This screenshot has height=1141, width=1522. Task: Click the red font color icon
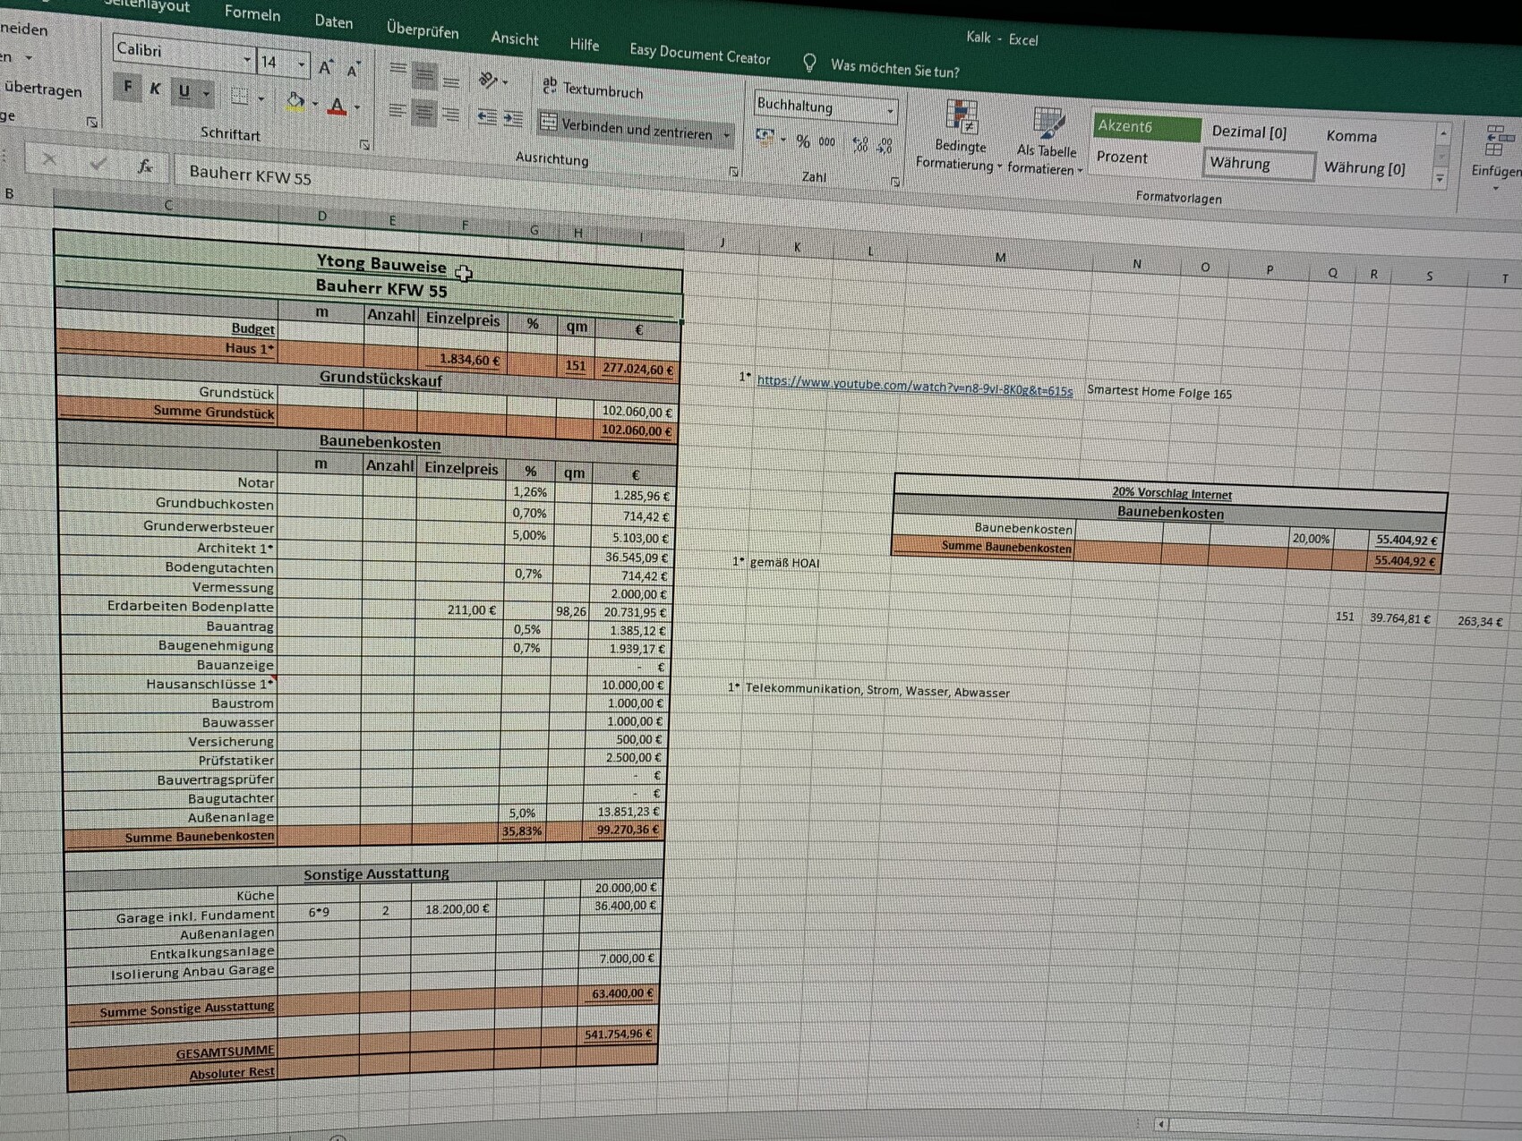click(x=338, y=107)
